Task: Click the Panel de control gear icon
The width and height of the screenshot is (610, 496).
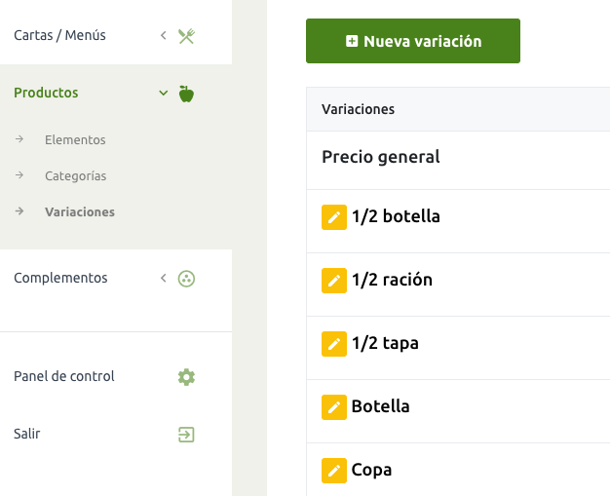Action: point(186,377)
